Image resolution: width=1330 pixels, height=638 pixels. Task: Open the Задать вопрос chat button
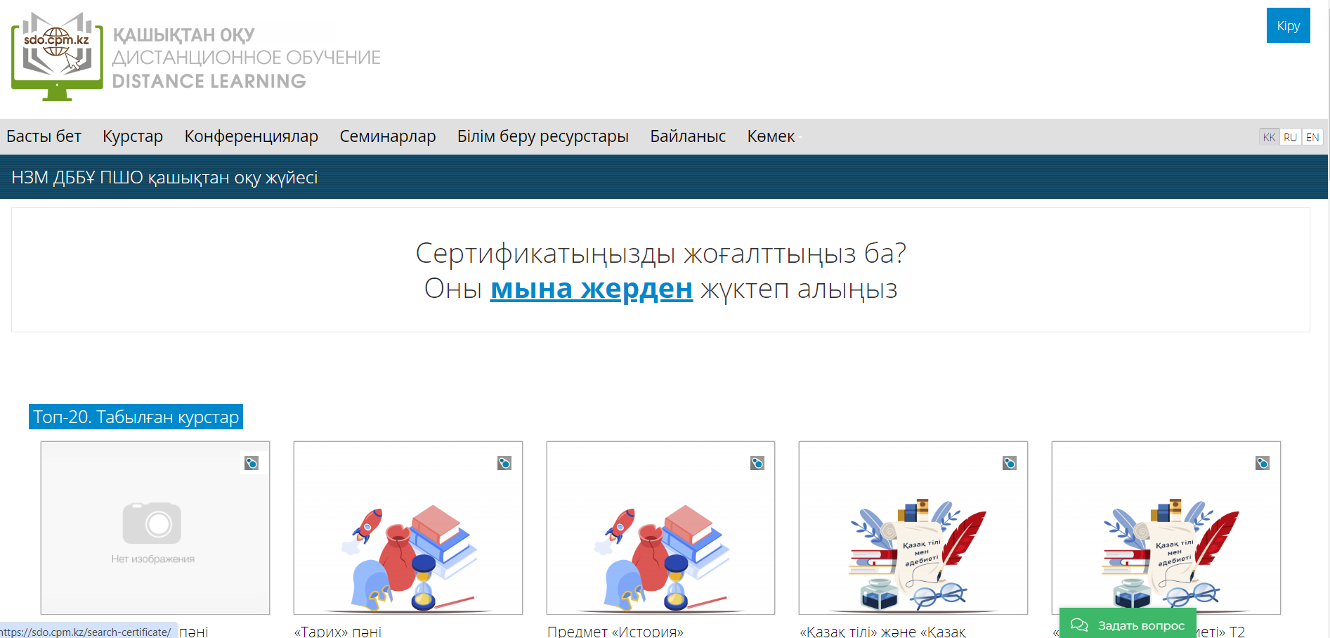tap(1128, 624)
